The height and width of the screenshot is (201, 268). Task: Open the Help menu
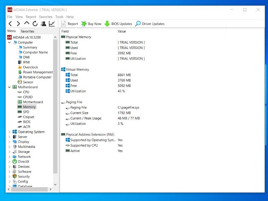click(x=70, y=17)
